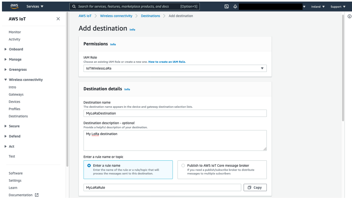Click the search magnifier icon

pyautogui.click(x=74, y=7)
